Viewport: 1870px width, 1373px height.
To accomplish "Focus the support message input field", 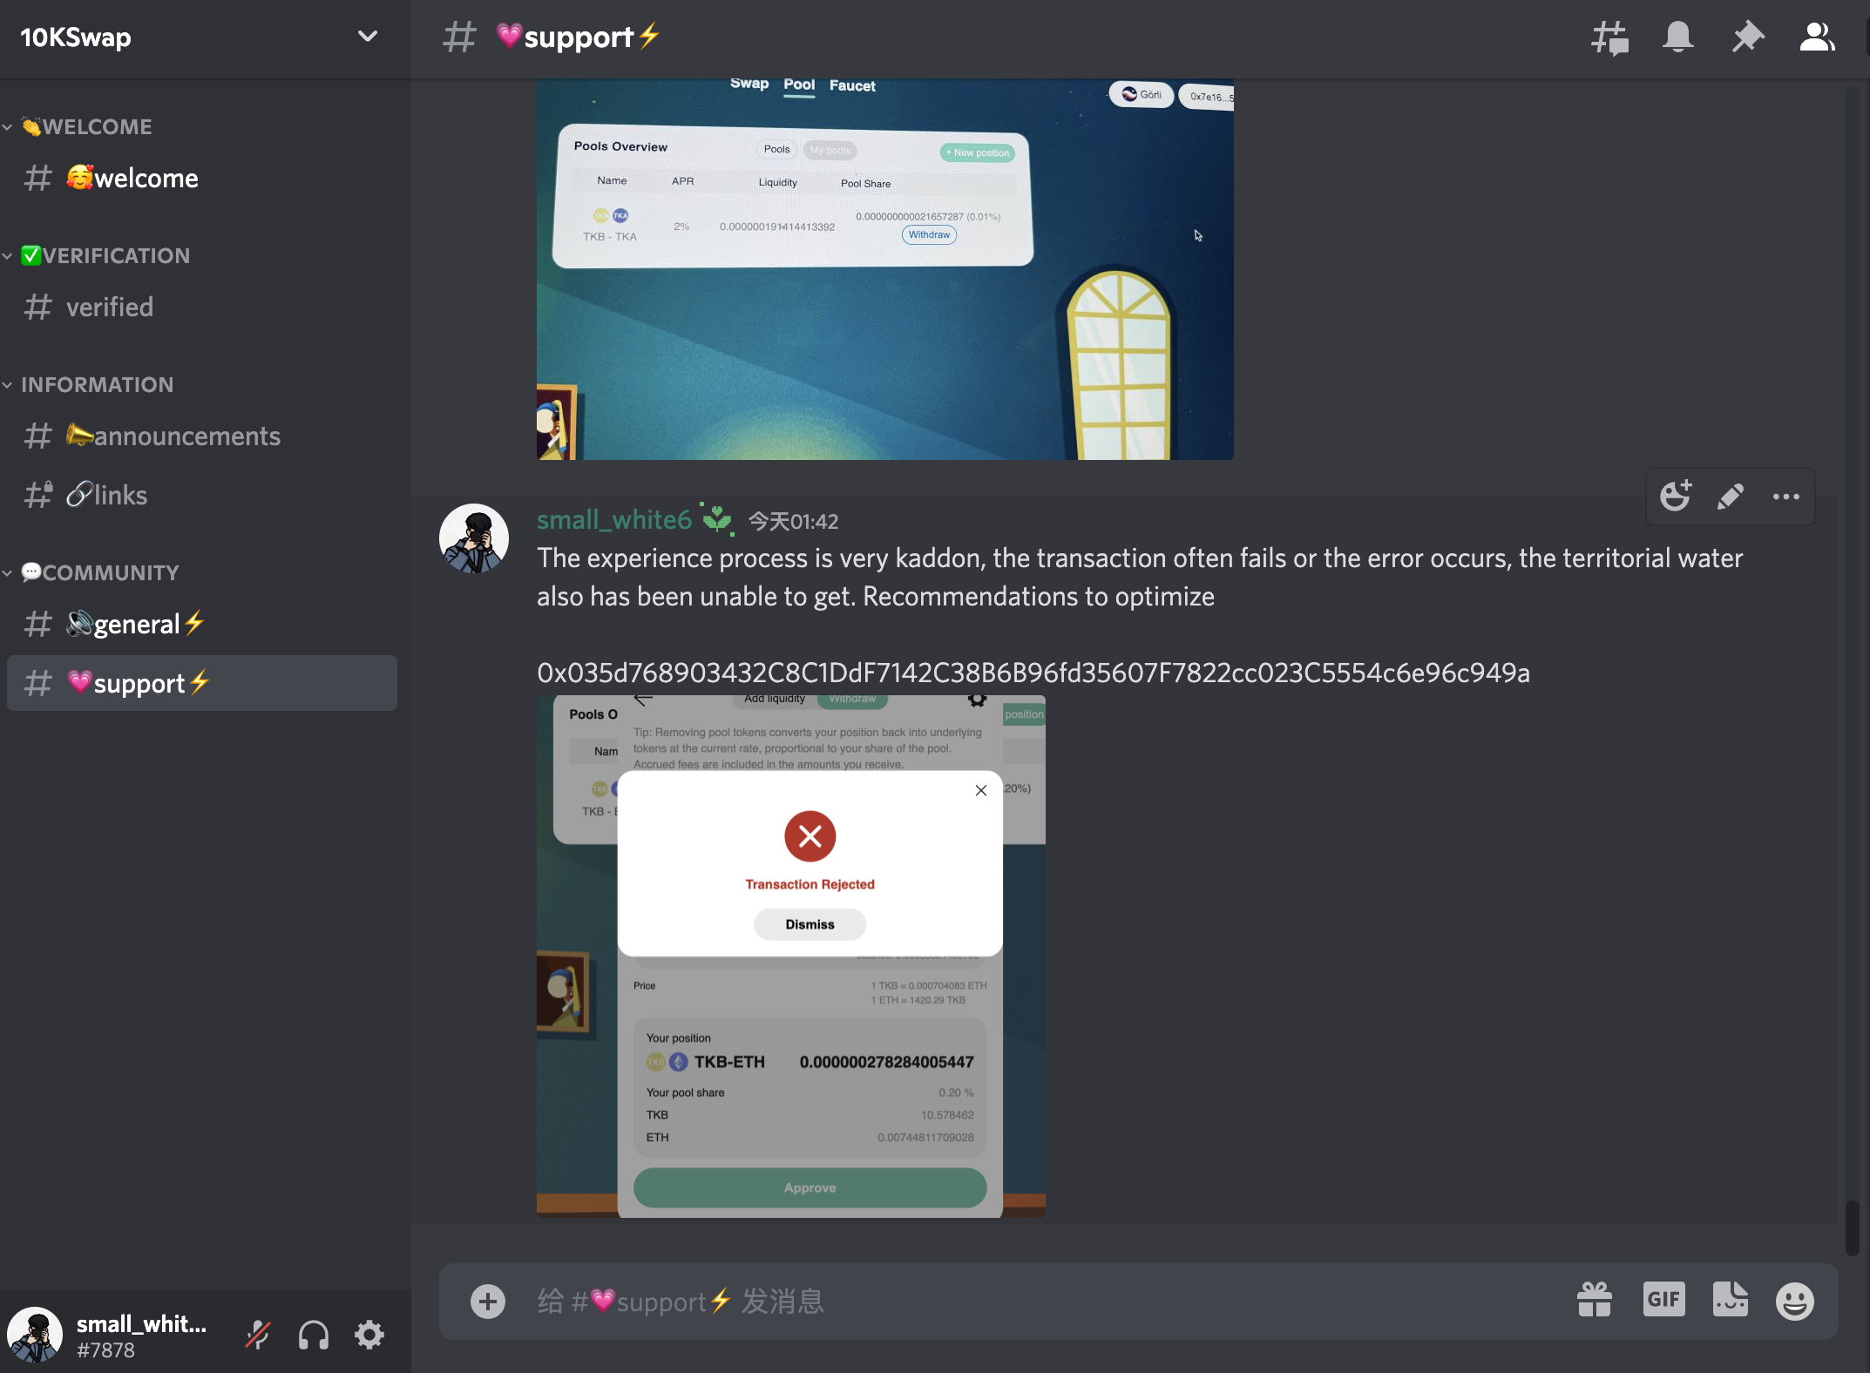I will (x=1046, y=1302).
